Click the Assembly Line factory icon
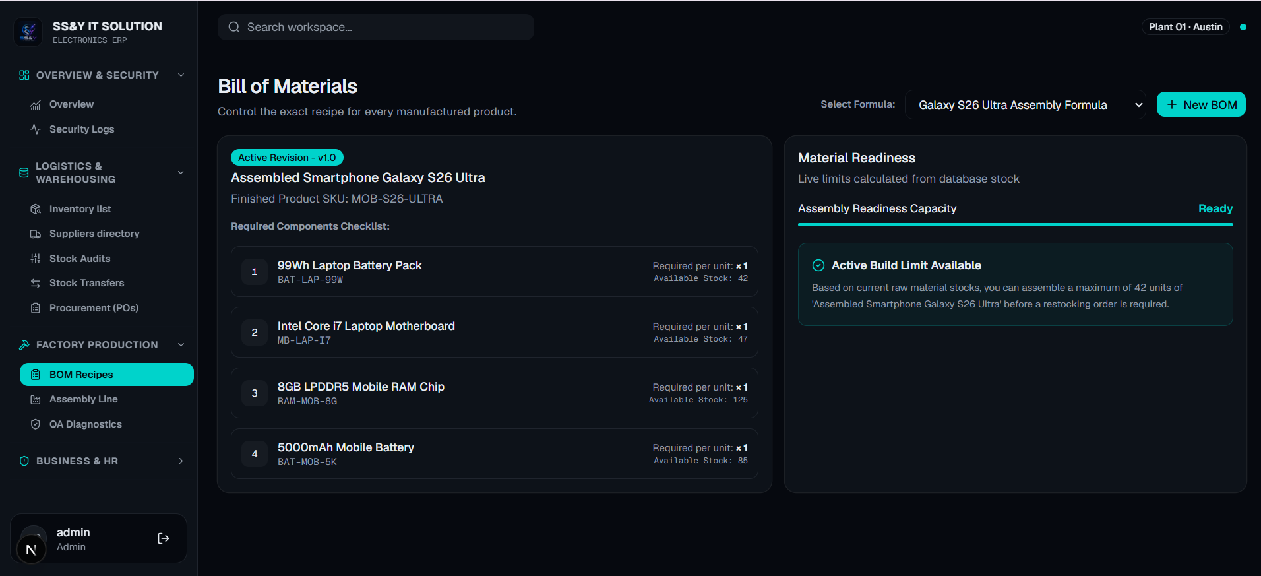This screenshot has width=1261, height=576. point(36,399)
